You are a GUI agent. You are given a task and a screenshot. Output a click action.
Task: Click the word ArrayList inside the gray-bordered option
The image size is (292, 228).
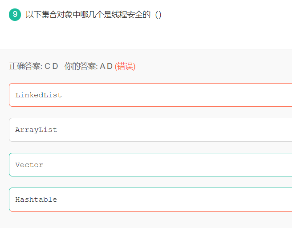tap(36, 130)
